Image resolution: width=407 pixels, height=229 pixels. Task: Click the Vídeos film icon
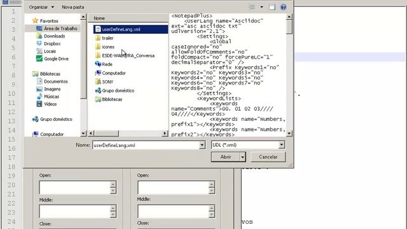(x=39, y=104)
